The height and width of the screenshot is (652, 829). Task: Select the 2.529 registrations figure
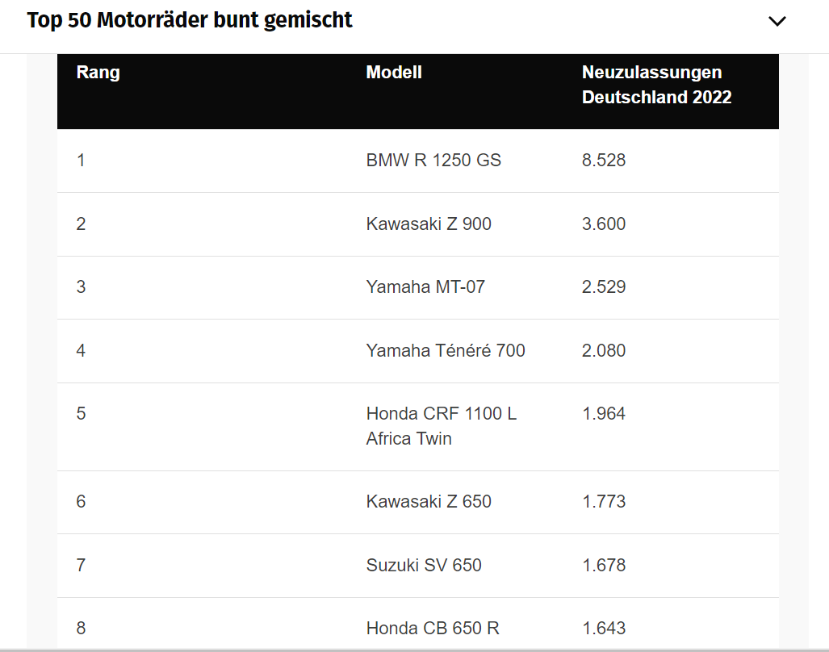click(604, 287)
